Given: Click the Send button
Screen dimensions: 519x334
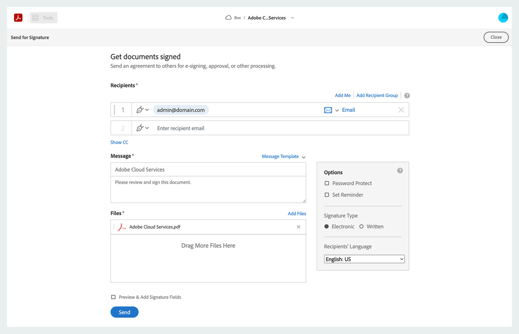Looking at the screenshot, I should click(x=124, y=312).
